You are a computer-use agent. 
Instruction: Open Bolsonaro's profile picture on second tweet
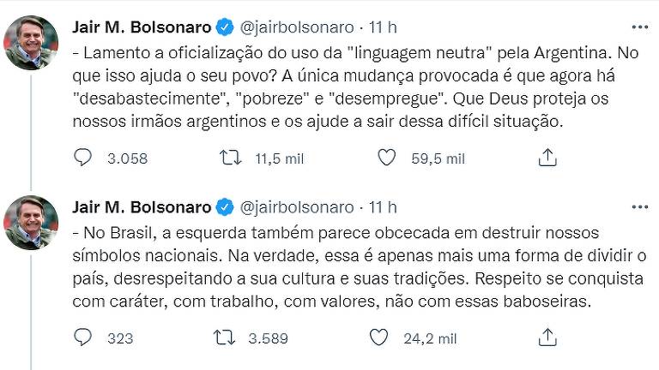tap(31, 222)
